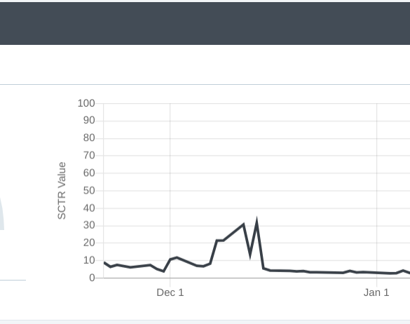Click the dark header bar at top
The width and height of the screenshot is (410, 324).
coord(205,23)
